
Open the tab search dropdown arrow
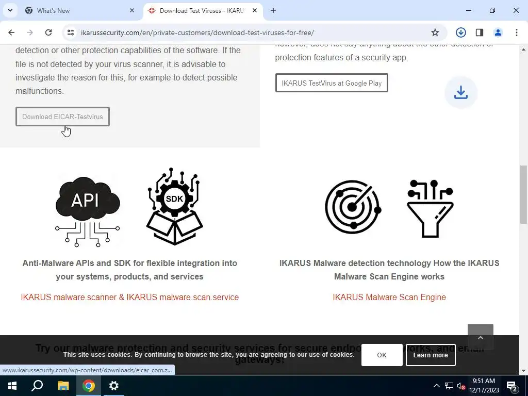10,10
